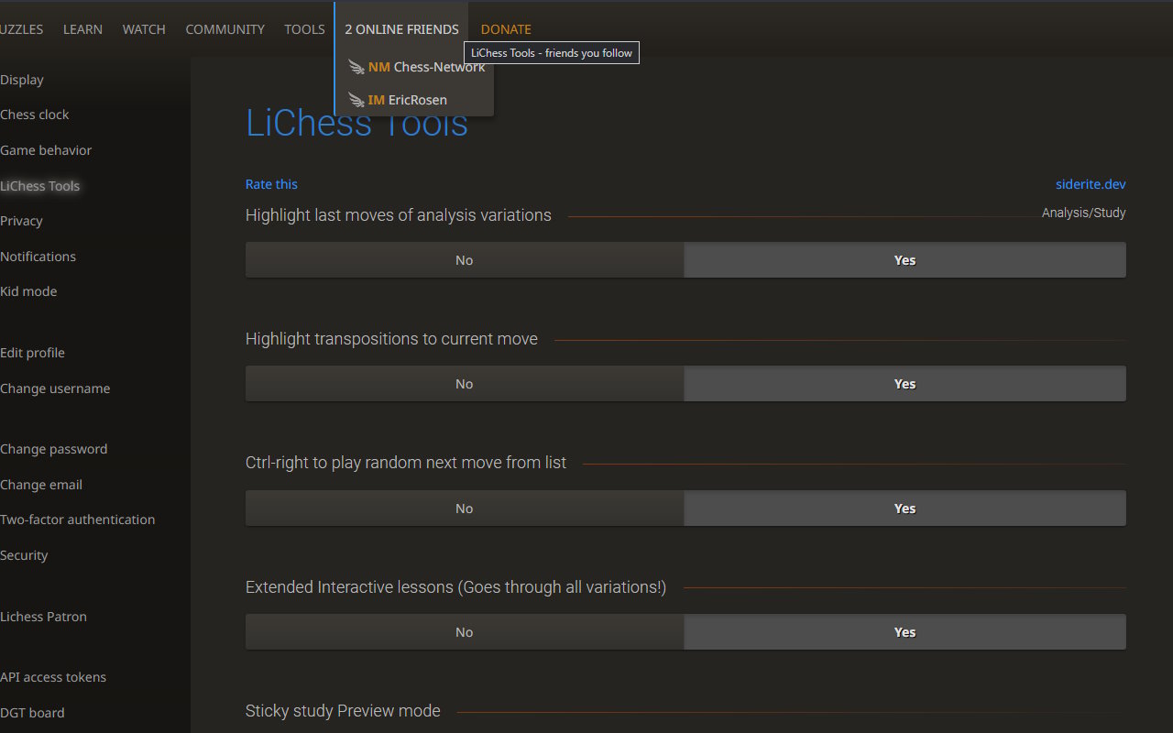Collapse the 2 ONLINE FRIENDS panel
The width and height of the screenshot is (1173, 733).
point(401,28)
